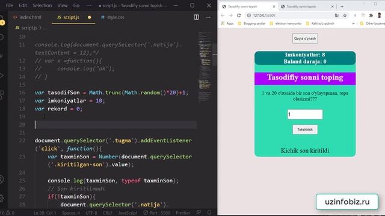The height and width of the screenshot is (216, 385).
Task: Open the notifications bell in the status bar
Action: [209, 212]
